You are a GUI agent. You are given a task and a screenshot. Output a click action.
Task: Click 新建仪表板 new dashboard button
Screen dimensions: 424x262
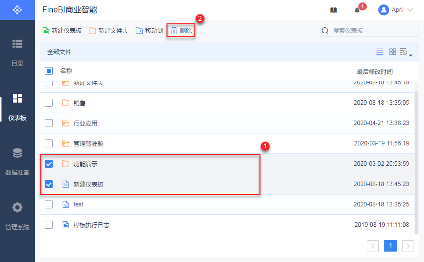point(62,31)
